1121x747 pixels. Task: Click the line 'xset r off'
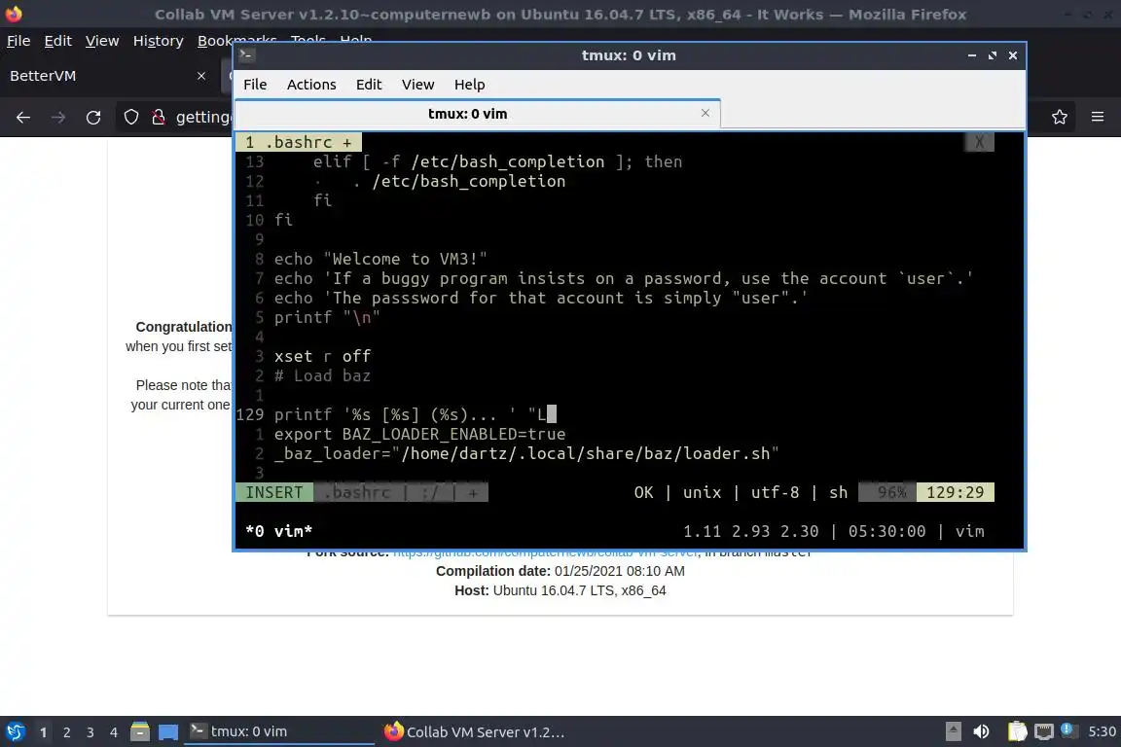coord(322,356)
